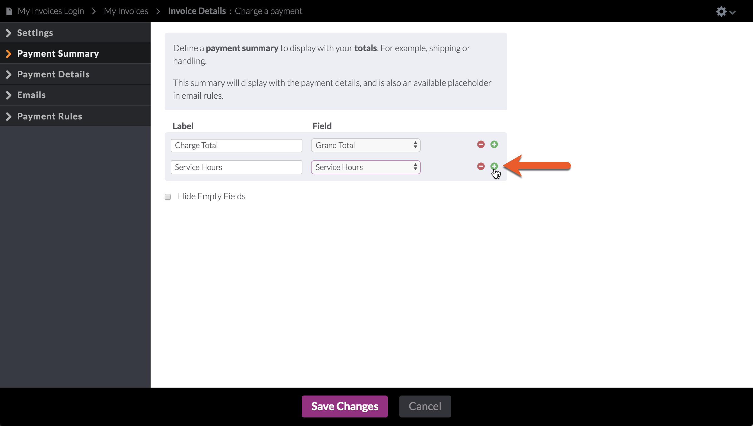Screen dimensions: 753x426
Task: Click the orange Payment Summary chevron
Action: coord(9,54)
